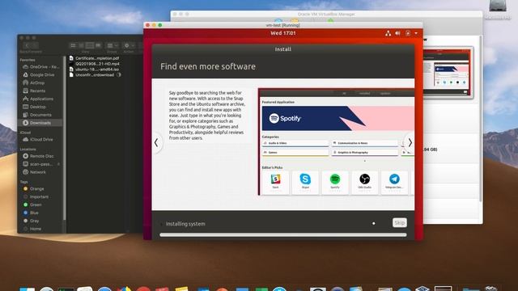Screen dimensions: 518x291
Task: Switch Finder to column view
Action: (x=90, y=45)
